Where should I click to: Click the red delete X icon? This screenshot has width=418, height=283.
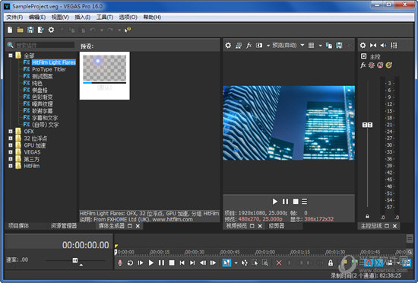pos(279,262)
